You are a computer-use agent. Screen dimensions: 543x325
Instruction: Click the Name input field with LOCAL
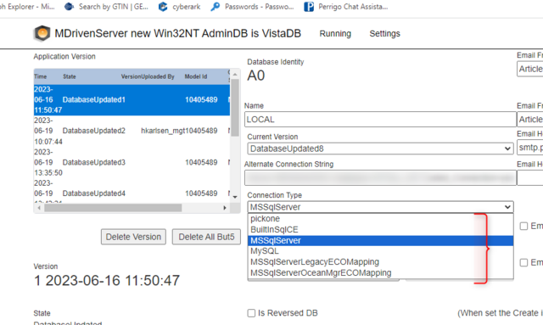pos(380,120)
